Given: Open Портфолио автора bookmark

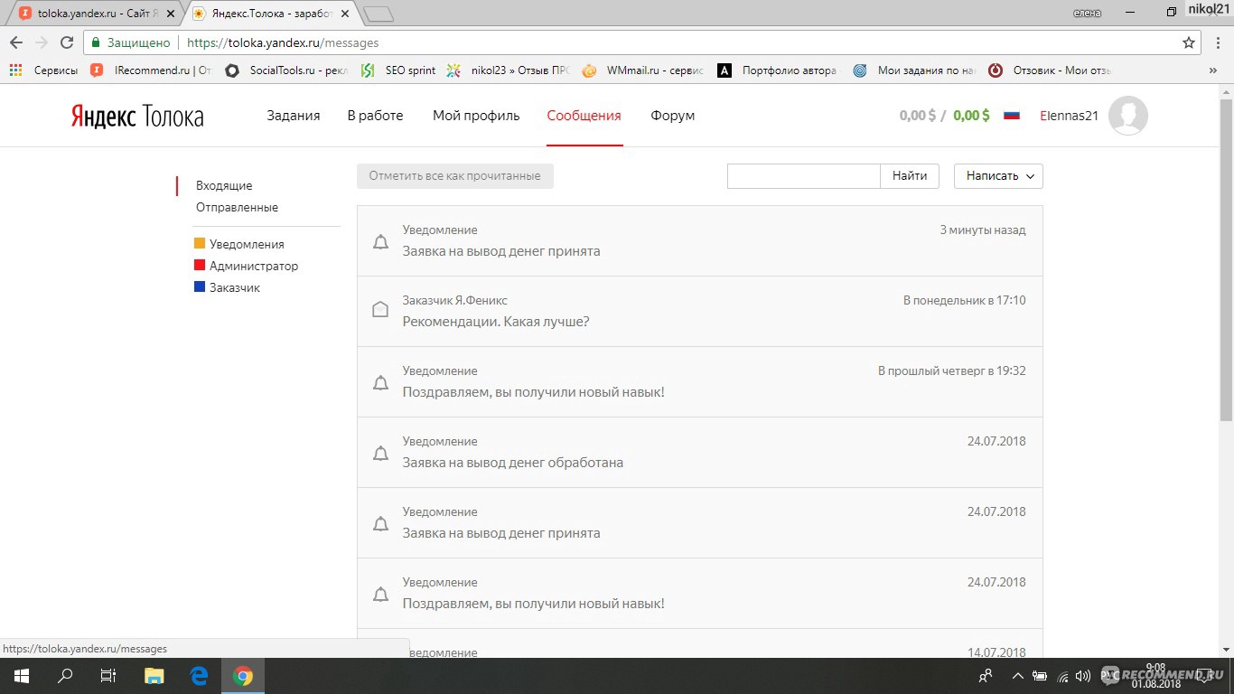Looking at the screenshot, I should (778, 70).
